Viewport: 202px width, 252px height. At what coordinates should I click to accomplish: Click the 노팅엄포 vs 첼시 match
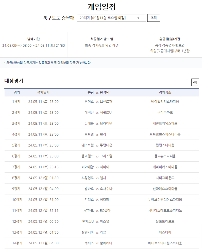pos(97,178)
